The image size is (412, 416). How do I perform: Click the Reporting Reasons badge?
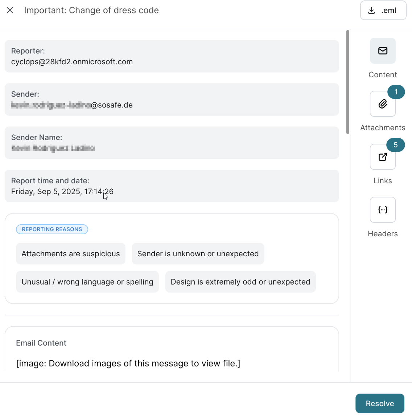click(x=52, y=229)
